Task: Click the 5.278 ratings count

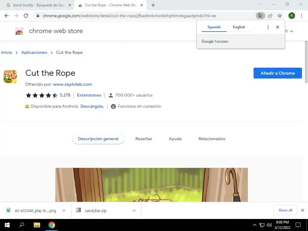Action: (65, 95)
